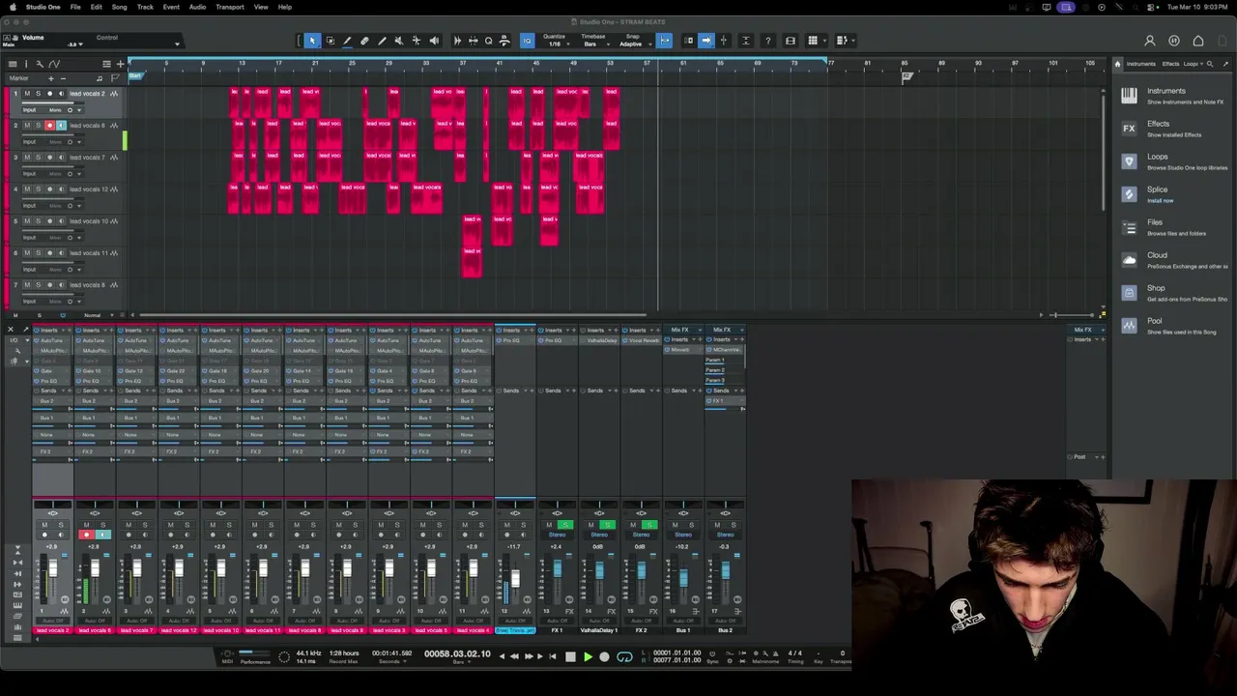Screen dimensions: 1237x696
Task: Choose the Bend tool
Action: tap(417, 41)
